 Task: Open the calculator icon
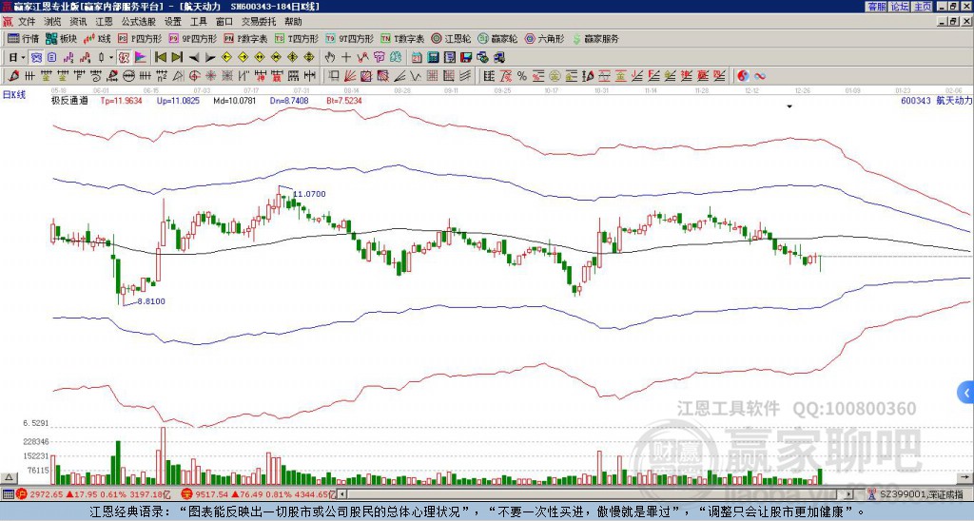[433, 57]
